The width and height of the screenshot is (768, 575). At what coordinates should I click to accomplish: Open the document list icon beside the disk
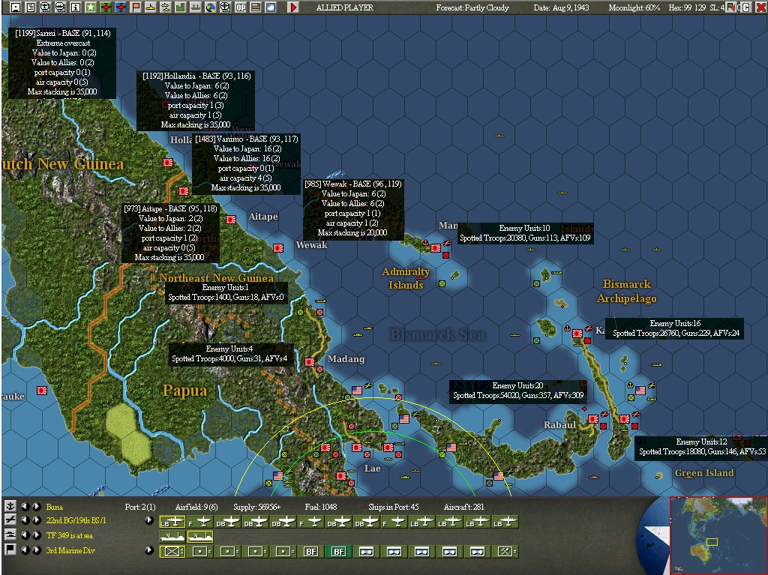(30, 7)
